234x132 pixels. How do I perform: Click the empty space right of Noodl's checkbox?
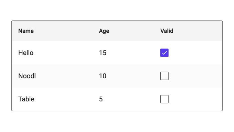[x=195, y=76]
